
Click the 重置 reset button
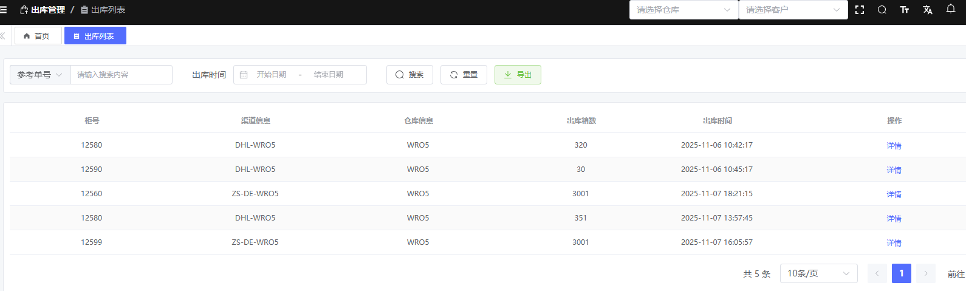pos(464,75)
